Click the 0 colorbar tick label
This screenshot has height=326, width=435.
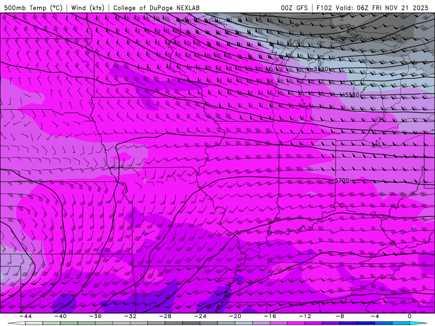click(x=409, y=316)
